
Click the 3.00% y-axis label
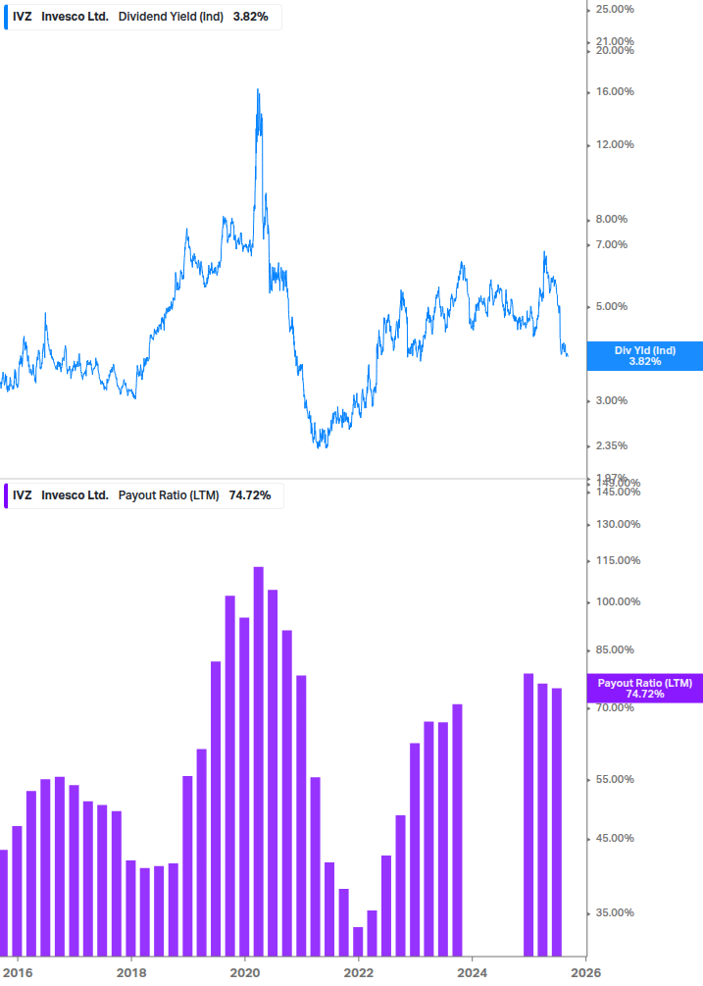[x=611, y=400]
